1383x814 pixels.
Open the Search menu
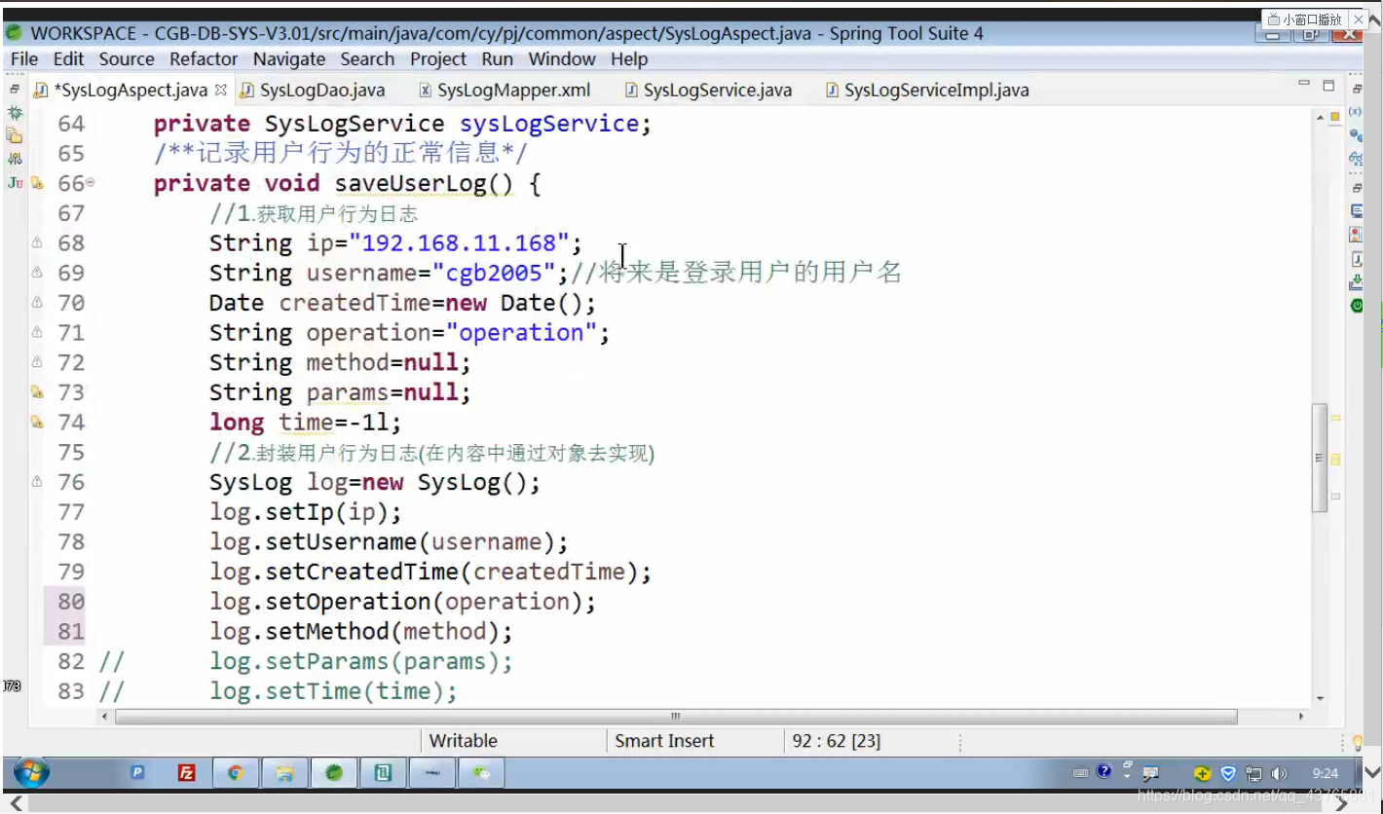367,59
